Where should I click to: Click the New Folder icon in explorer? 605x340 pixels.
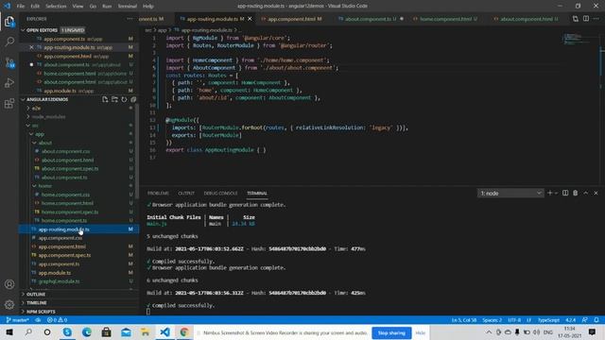(x=114, y=99)
